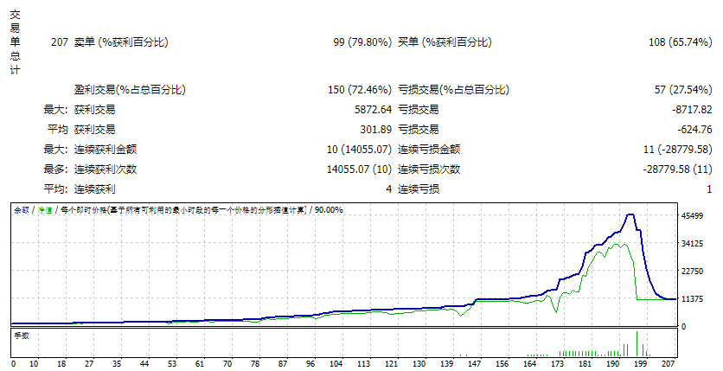
Task: Click the x-axis label 96
Action: [x=310, y=363]
